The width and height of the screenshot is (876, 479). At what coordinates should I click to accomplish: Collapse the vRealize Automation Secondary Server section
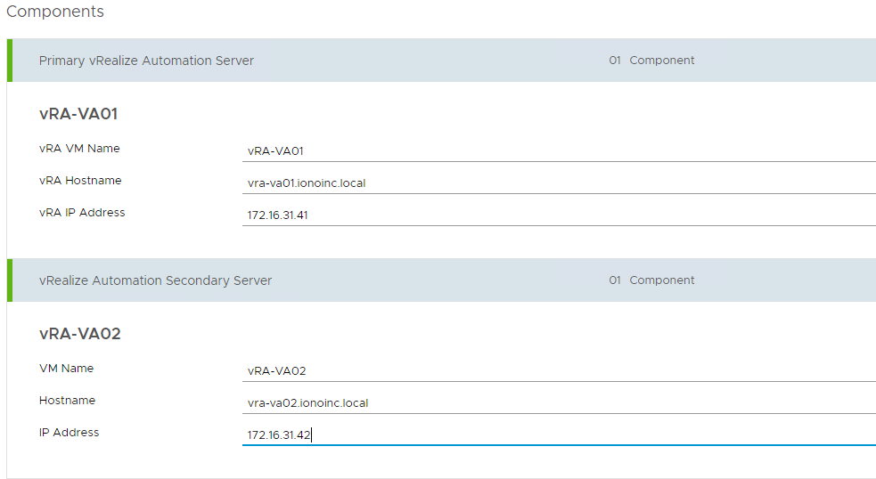click(x=155, y=280)
